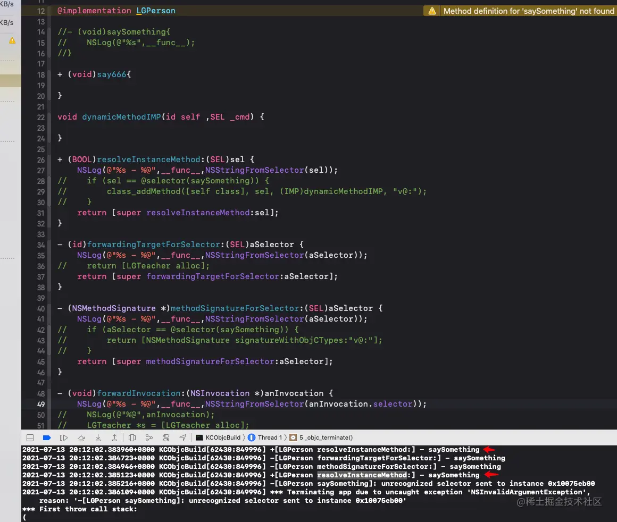Click 'return [super resolveInstanceMethod:sel];' line
This screenshot has width=617, height=522.
click(x=178, y=213)
